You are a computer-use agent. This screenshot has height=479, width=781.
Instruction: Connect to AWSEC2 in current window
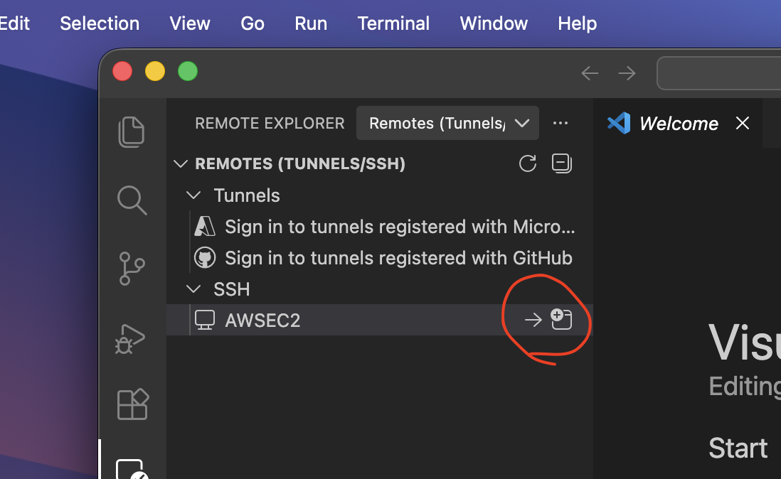(x=533, y=320)
